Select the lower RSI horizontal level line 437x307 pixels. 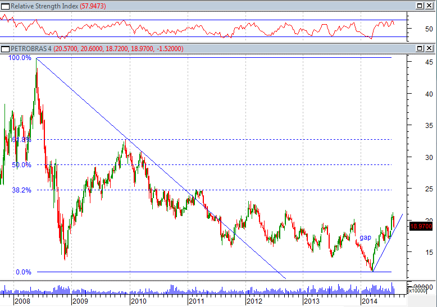203,37
